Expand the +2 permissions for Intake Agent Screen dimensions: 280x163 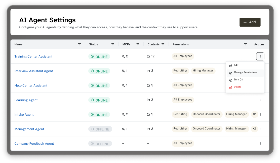[254, 114]
